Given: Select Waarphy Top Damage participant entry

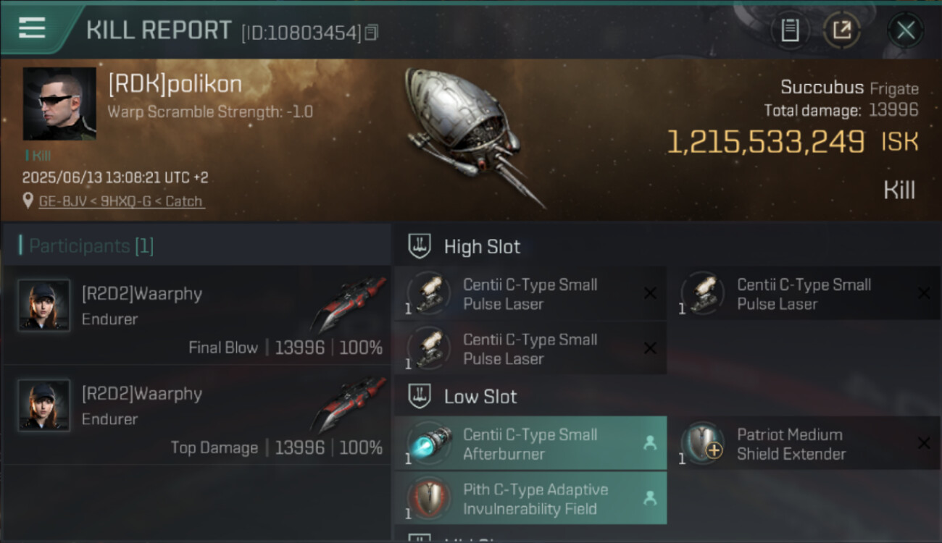Looking at the screenshot, I should tap(197, 415).
